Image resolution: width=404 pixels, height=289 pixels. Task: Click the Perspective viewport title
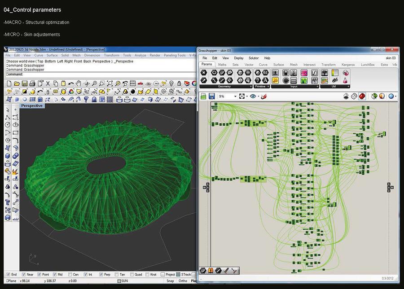click(32, 105)
